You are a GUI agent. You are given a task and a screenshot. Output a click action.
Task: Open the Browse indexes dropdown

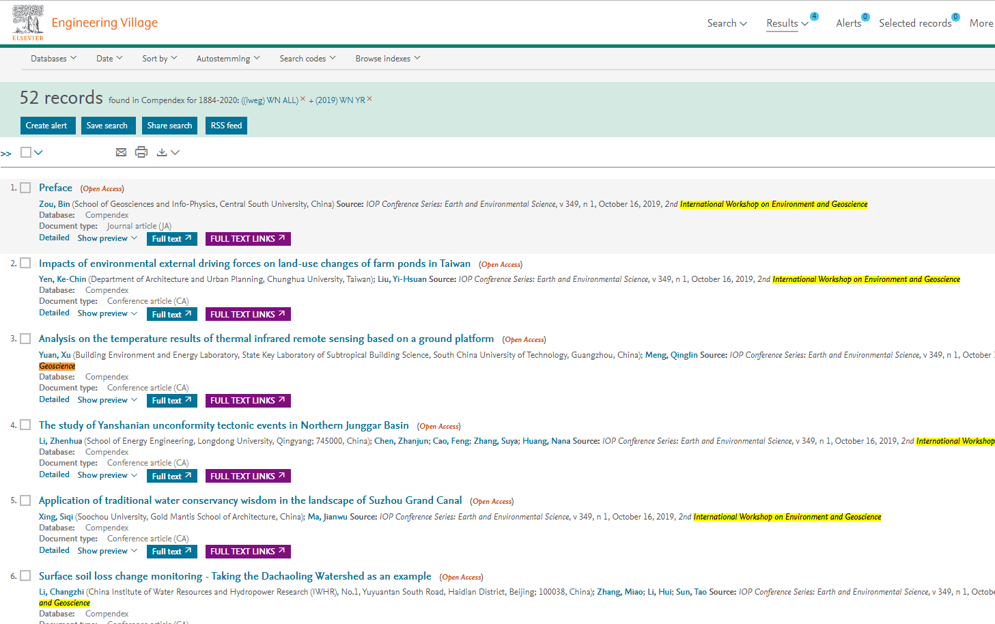coord(388,59)
